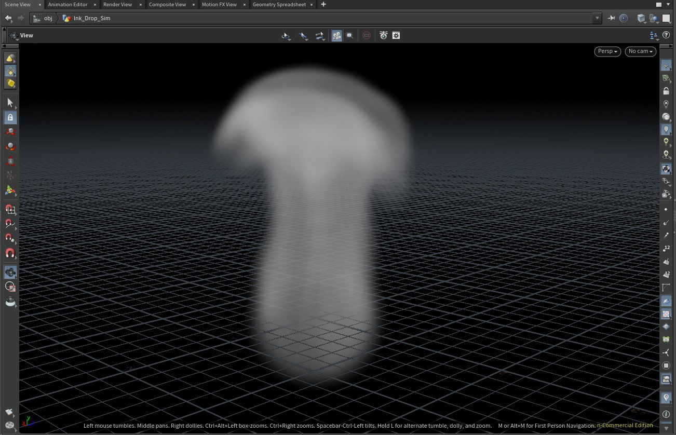This screenshot has width=676, height=435.
Task: Expand the more display options arrow at bottom right
Action: 666,428
